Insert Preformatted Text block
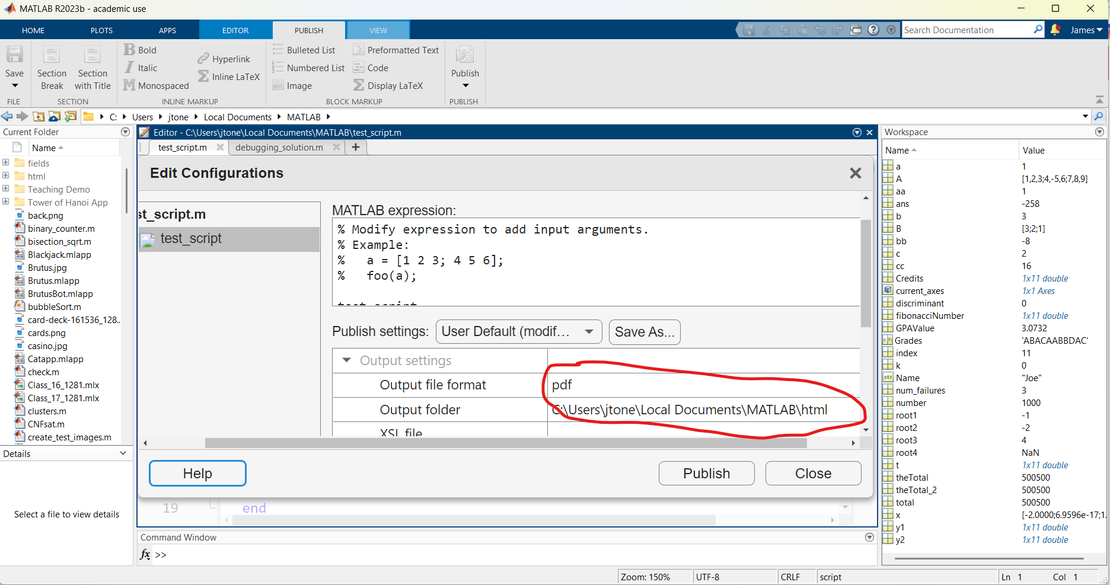The image size is (1110, 585). (x=396, y=50)
